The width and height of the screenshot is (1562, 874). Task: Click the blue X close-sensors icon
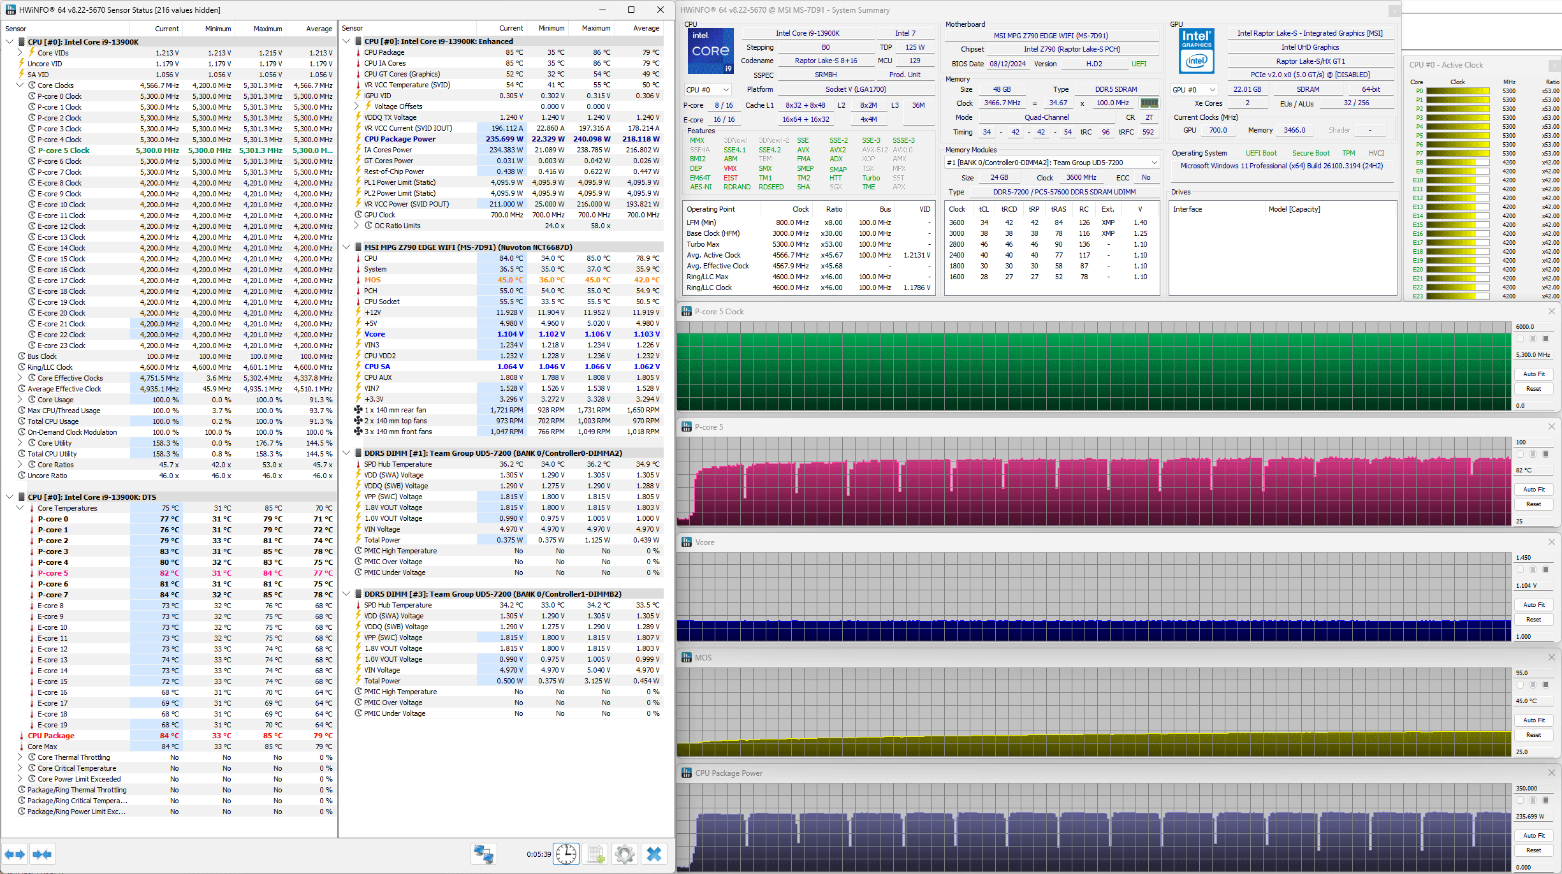coord(654,854)
